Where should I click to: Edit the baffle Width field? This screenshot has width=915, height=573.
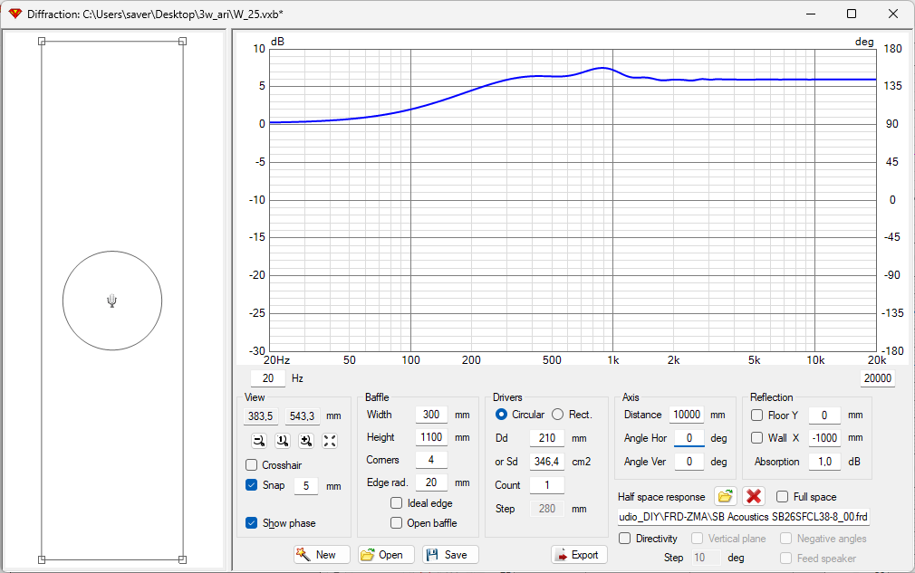[431, 415]
